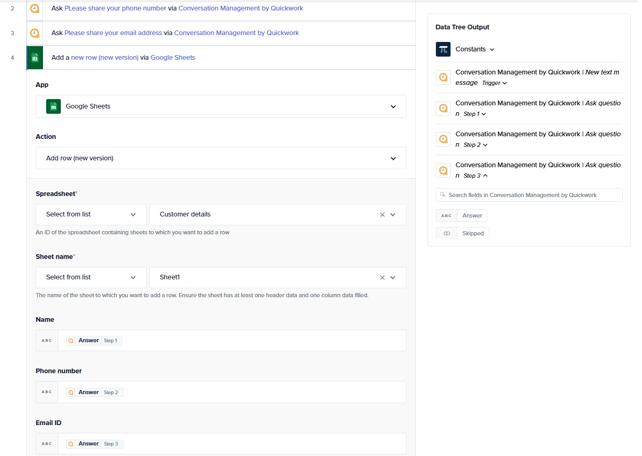This screenshot has height=456, width=642.
Task: Open the Action dropdown showing Add row
Action: [221, 158]
